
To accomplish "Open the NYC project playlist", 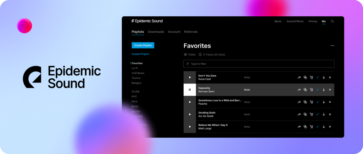I will (x=134, y=97).
